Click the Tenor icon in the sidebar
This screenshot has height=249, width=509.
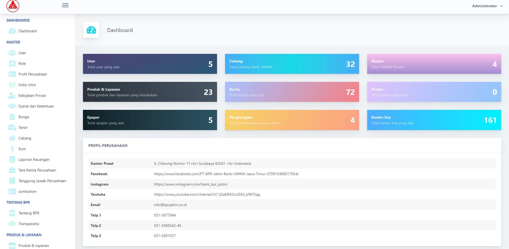(x=12, y=127)
